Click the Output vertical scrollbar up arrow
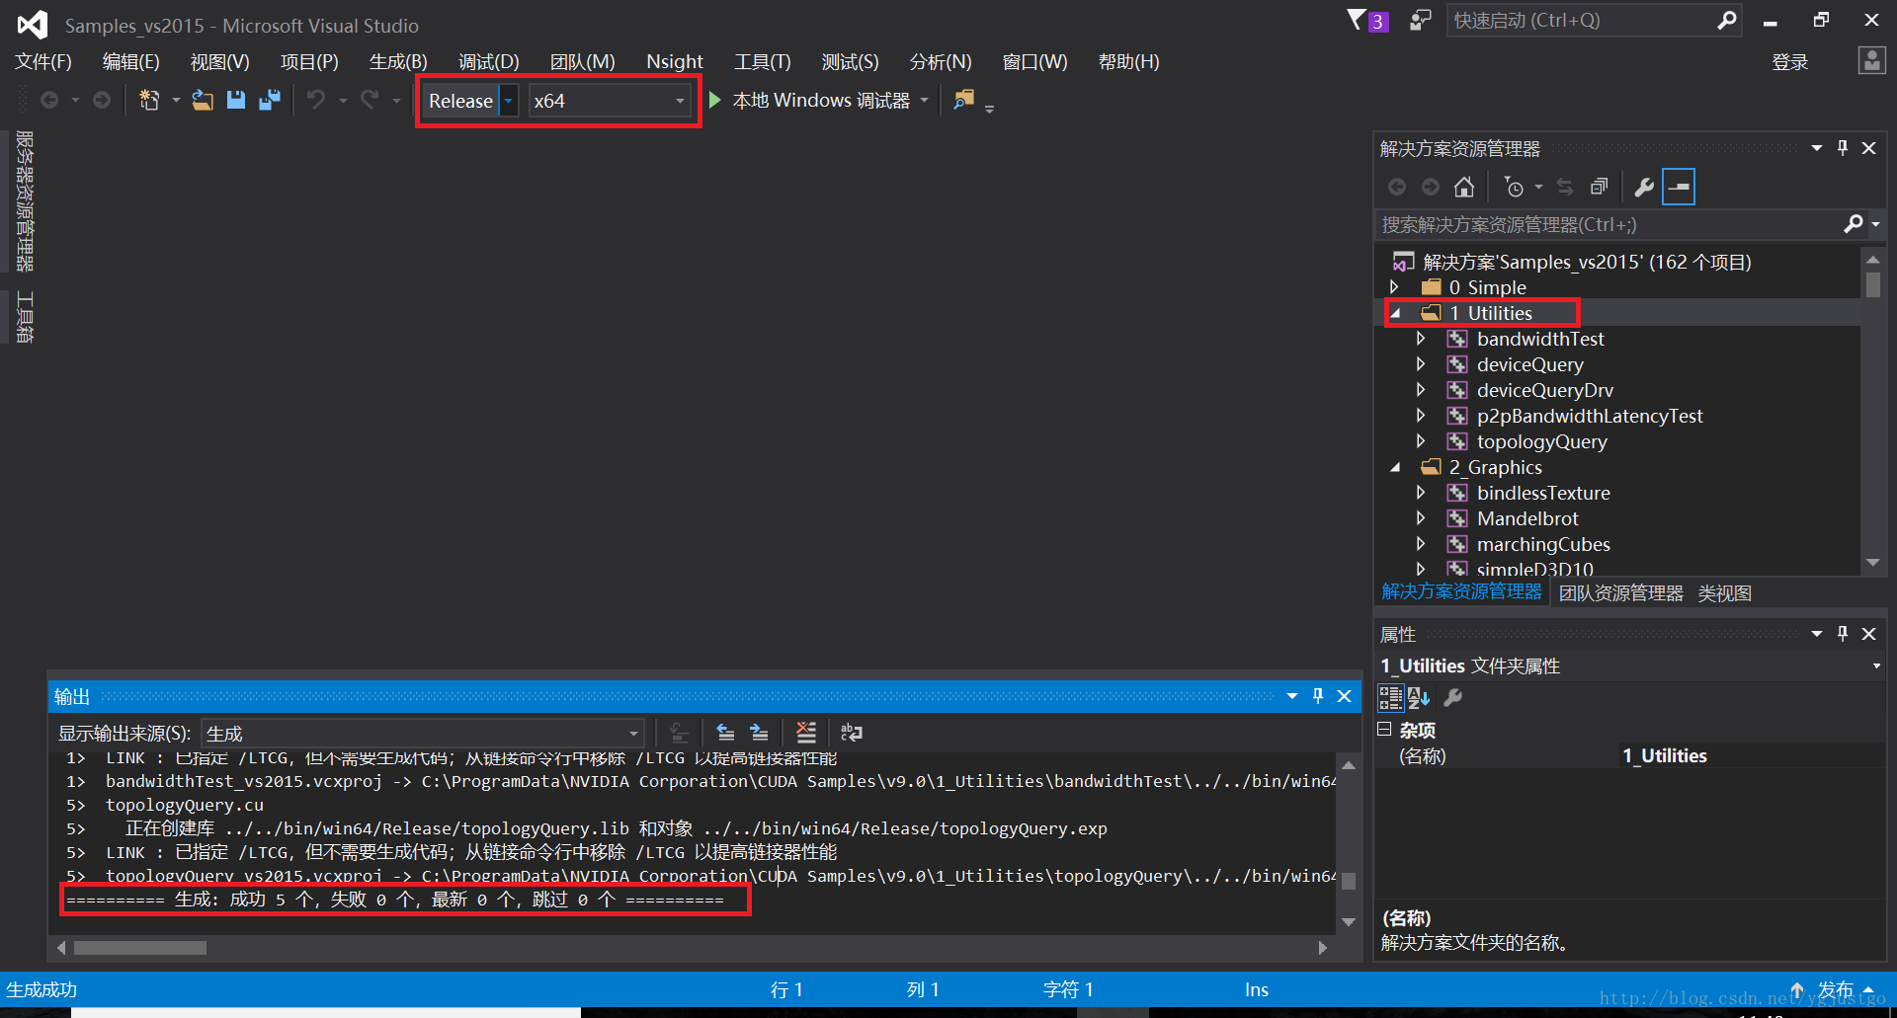The image size is (1897, 1018). (1348, 765)
